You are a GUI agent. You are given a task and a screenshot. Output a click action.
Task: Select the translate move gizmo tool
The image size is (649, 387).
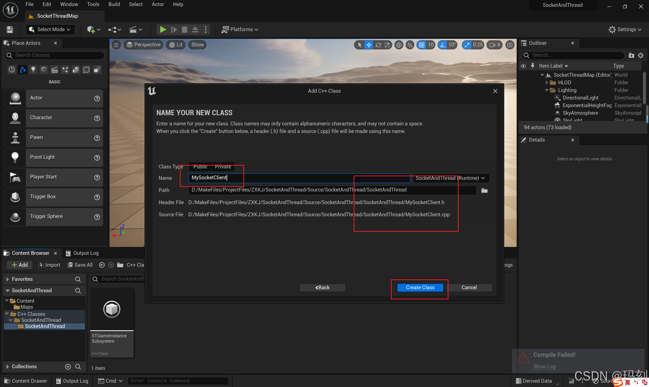point(368,45)
